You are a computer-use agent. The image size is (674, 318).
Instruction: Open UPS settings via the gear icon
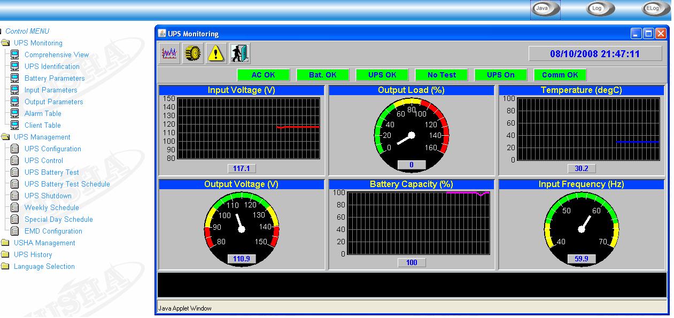tap(192, 52)
